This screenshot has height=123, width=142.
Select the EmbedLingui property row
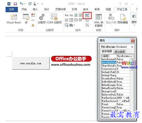[116, 85]
